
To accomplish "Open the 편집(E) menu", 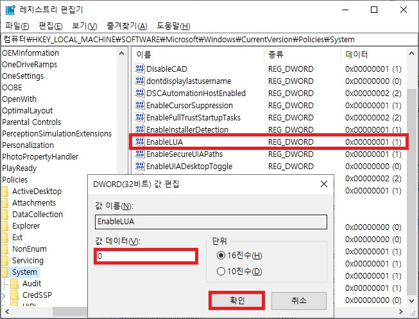I will (x=51, y=26).
